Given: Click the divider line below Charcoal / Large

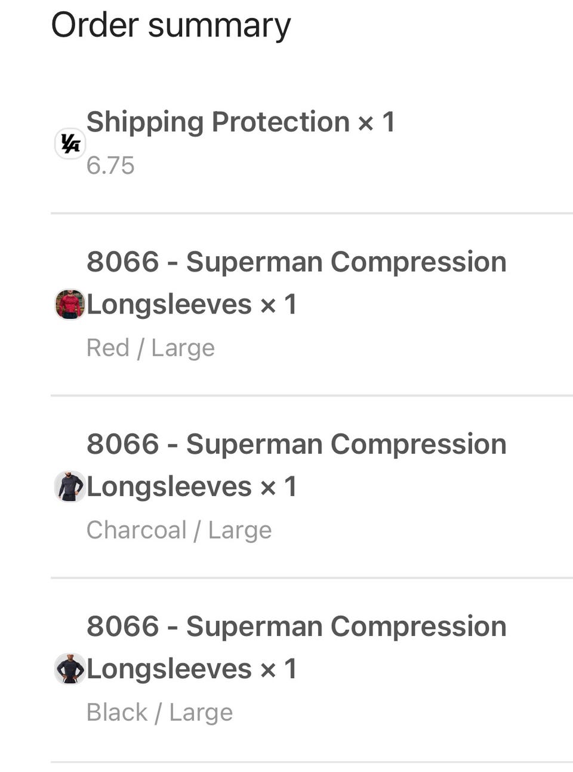Looking at the screenshot, I should pos(312,577).
